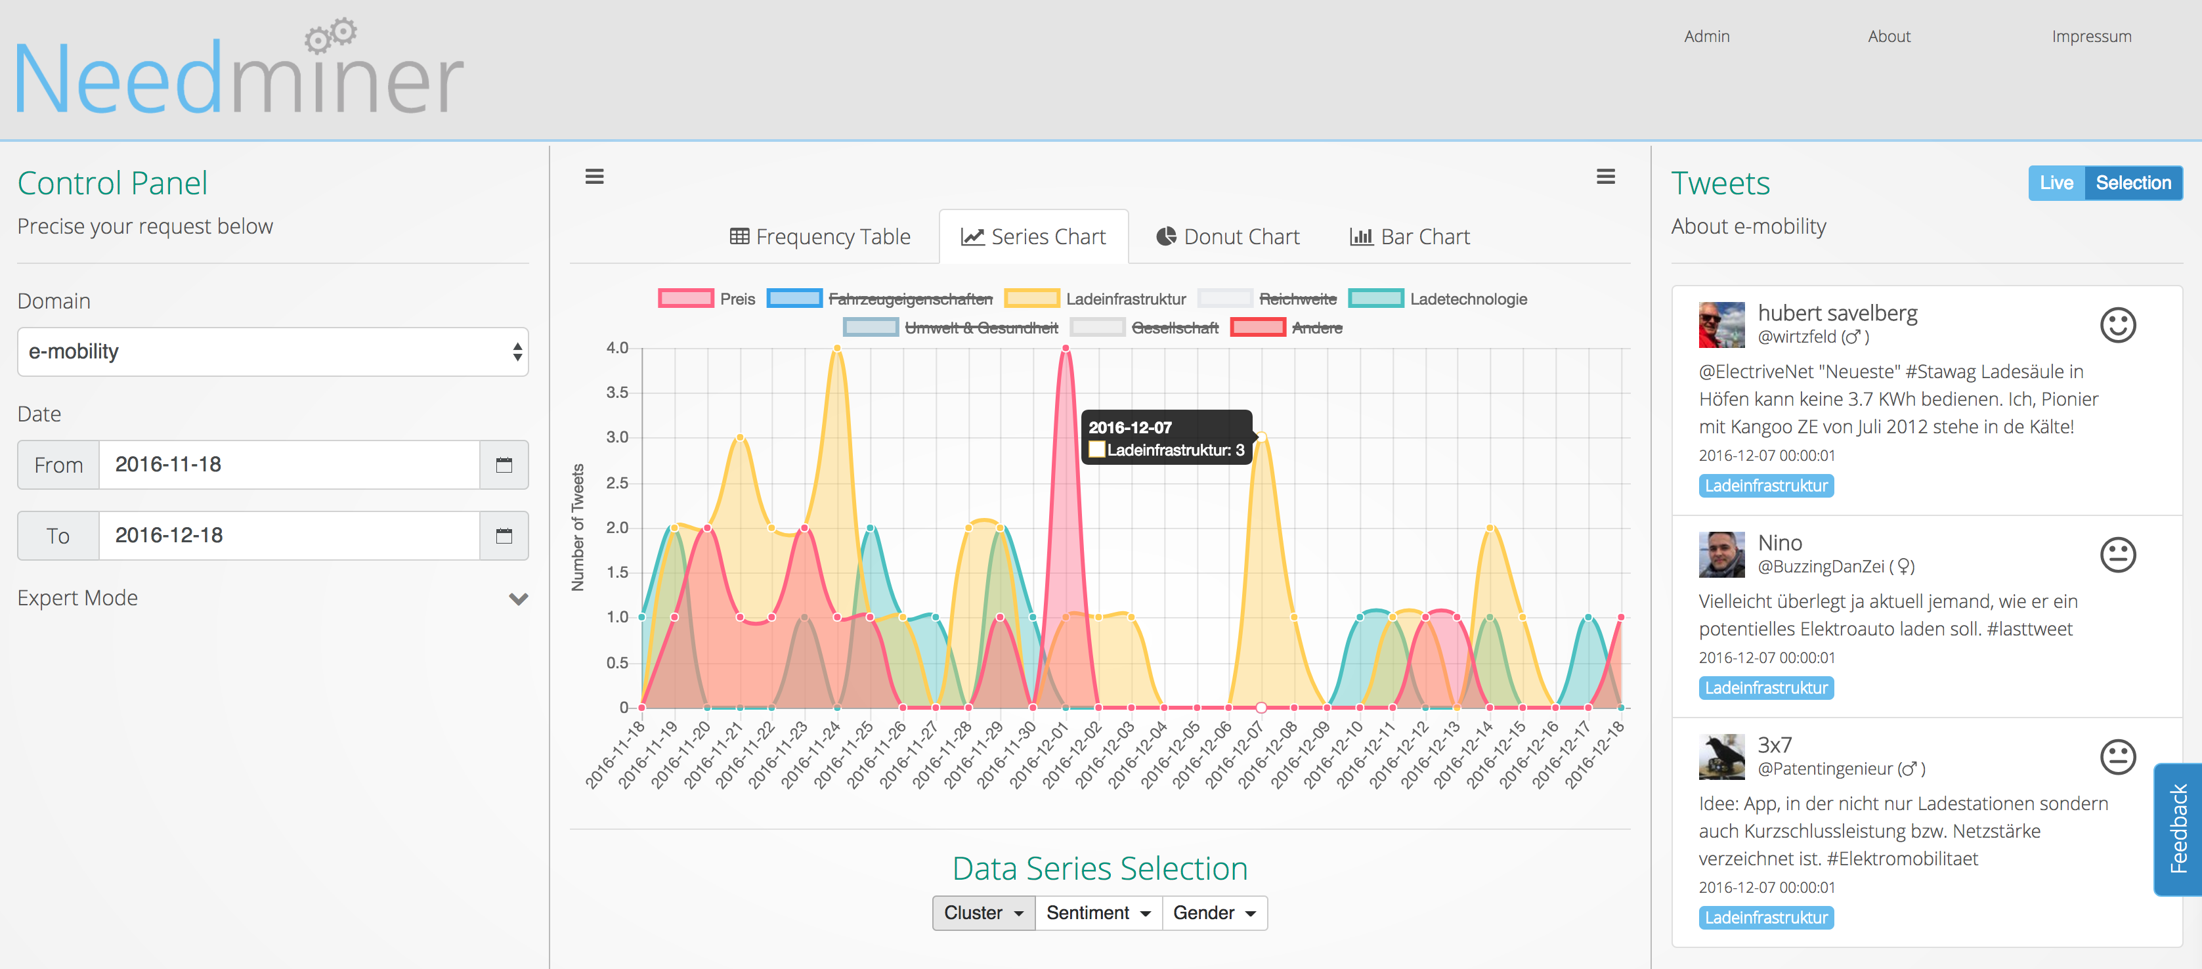This screenshot has height=969, width=2202.
Task: Click the Nino username
Action: coord(1780,543)
